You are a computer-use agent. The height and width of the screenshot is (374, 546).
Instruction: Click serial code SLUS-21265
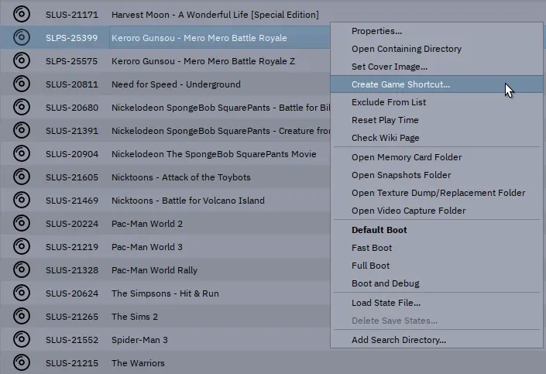coord(72,317)
